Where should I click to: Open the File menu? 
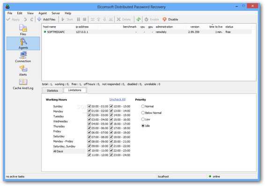click(x=10, y=13)
